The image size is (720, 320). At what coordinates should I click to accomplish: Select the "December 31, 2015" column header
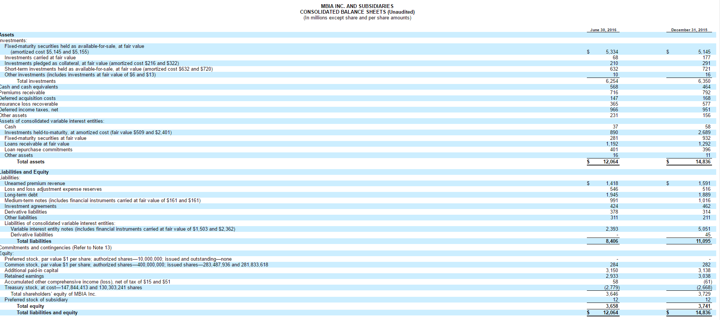tap(689, 30)
